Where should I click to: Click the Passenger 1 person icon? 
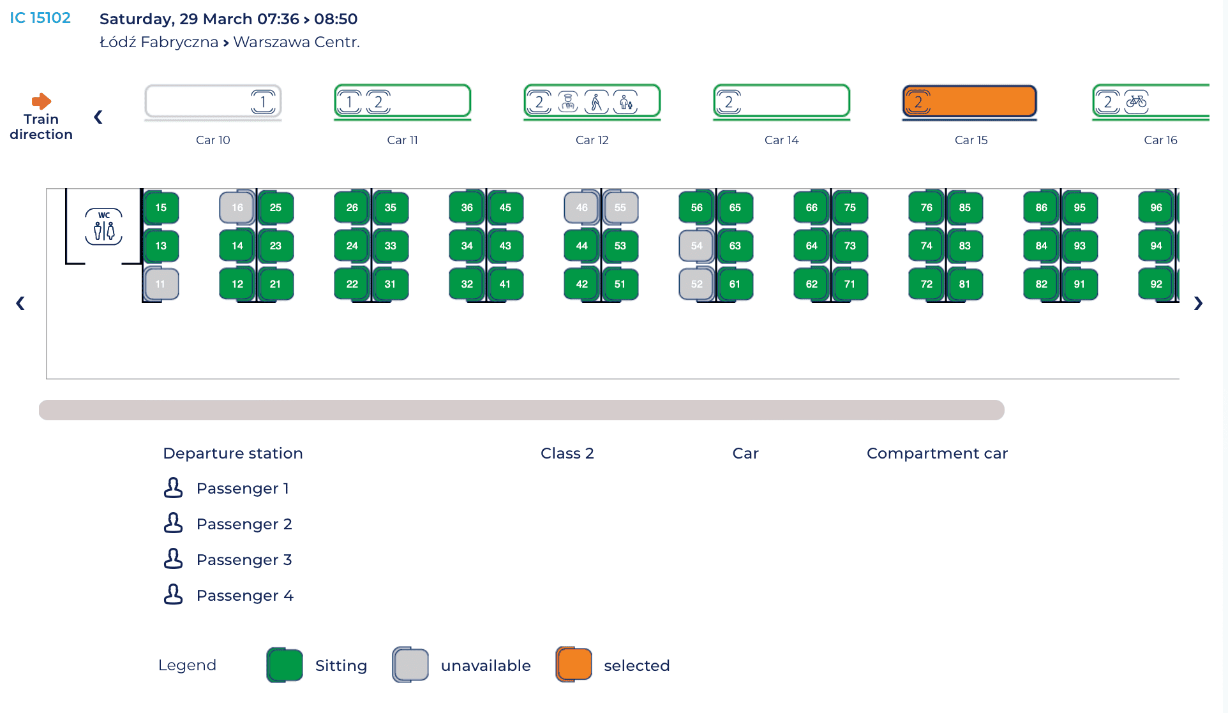173,488
